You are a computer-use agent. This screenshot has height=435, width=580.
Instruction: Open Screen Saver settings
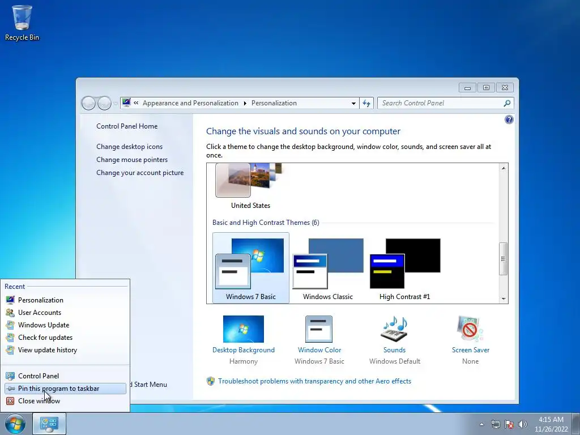[471, 340]
